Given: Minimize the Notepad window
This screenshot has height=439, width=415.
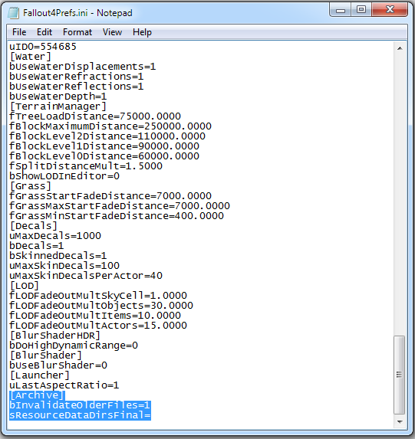Looking at the screenshot, I should point(341,10).
